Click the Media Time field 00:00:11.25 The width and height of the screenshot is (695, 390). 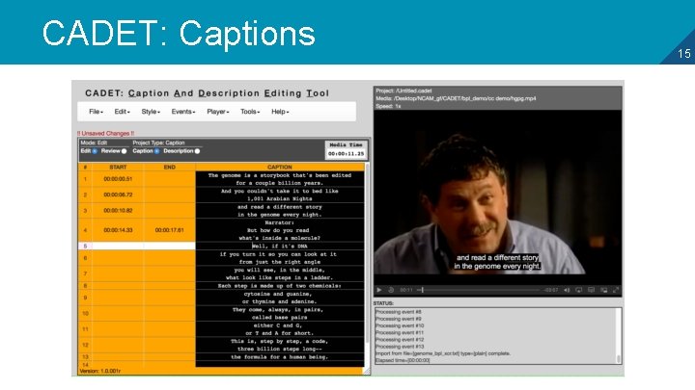346,154
